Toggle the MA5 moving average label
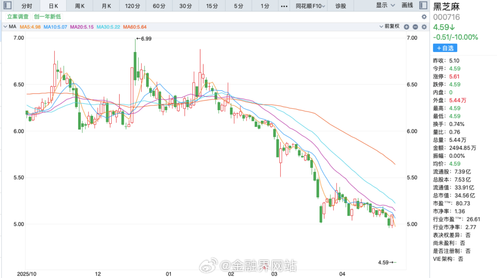This screenshot has width=497, height=278. [x=30, y=26]
